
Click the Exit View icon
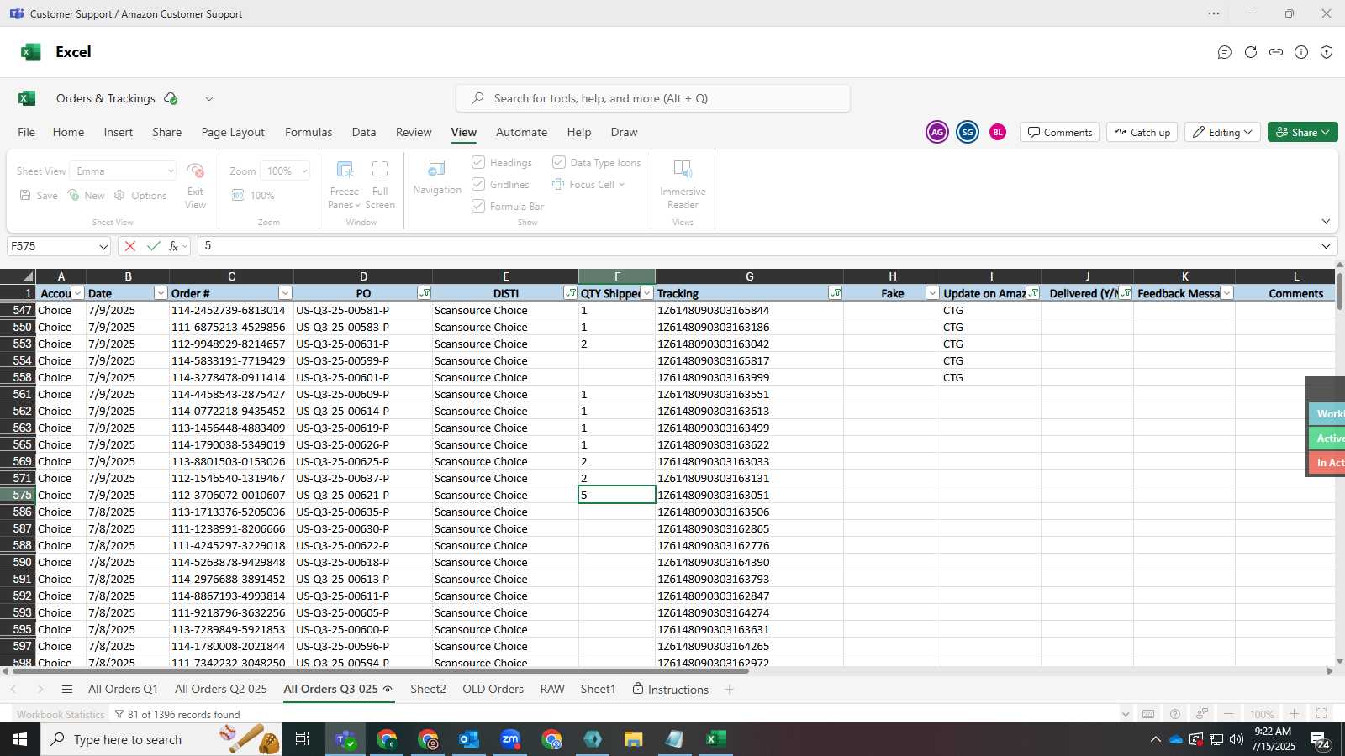196,171
